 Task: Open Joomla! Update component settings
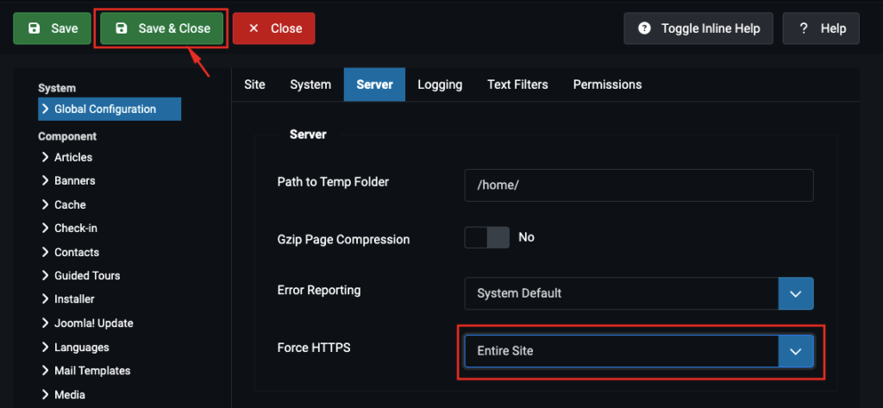pos(93,323)
